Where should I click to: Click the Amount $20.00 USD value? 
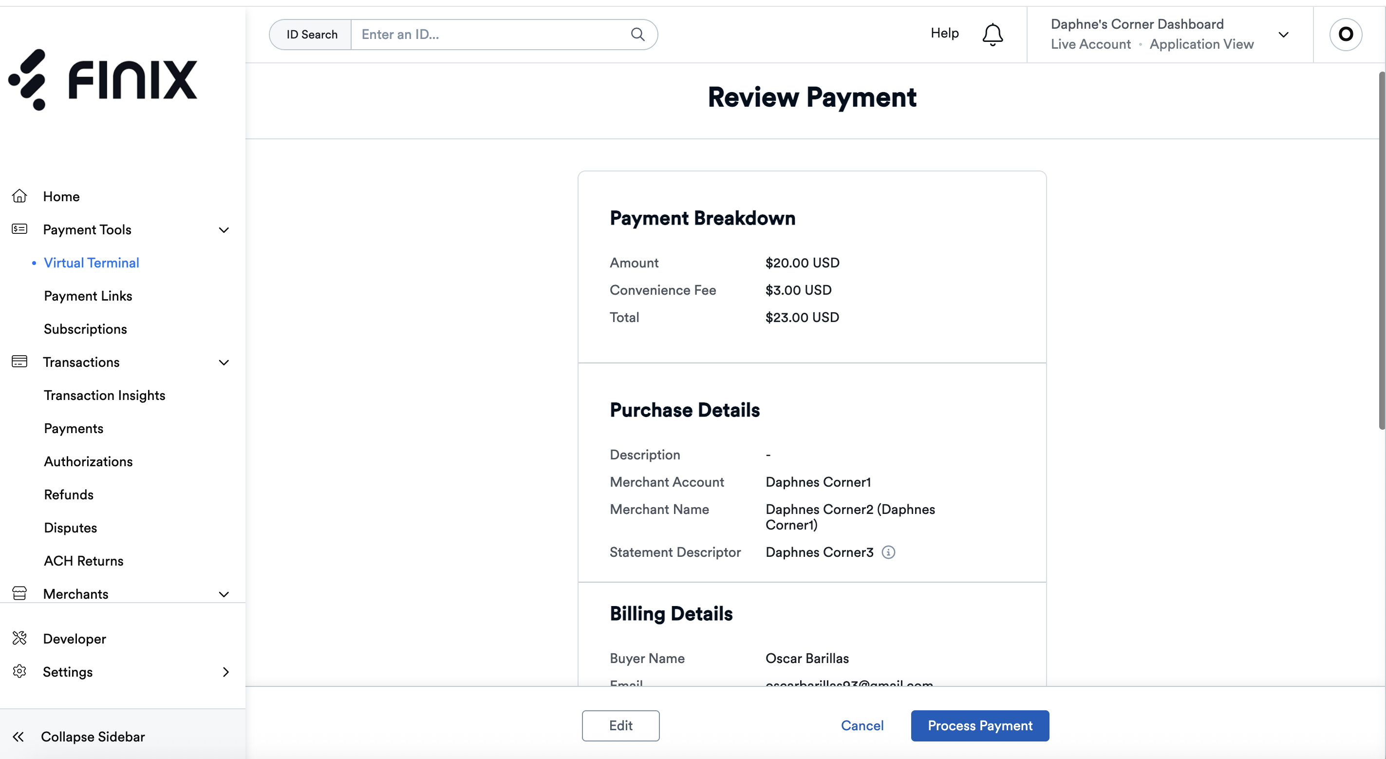click(x=802, y=263)
